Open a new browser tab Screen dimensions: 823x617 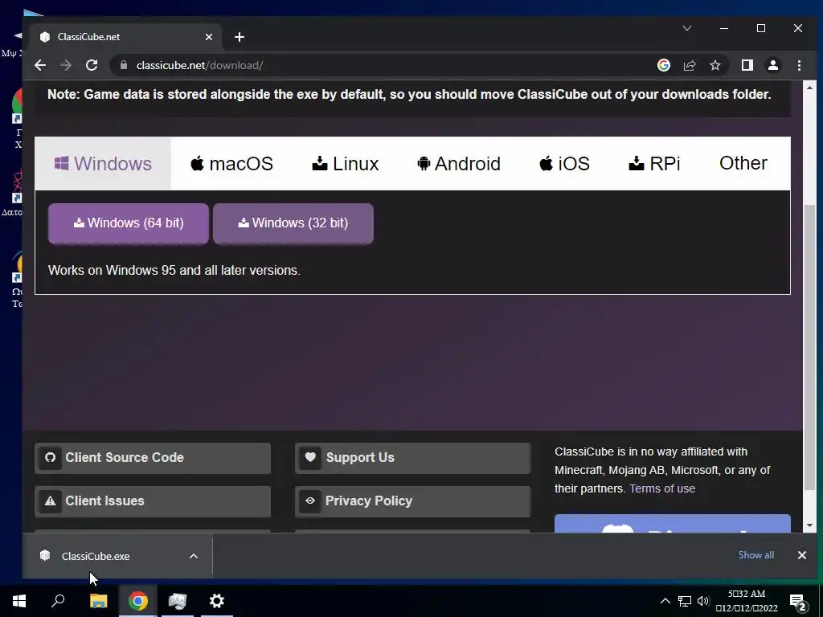pos(240,37)
